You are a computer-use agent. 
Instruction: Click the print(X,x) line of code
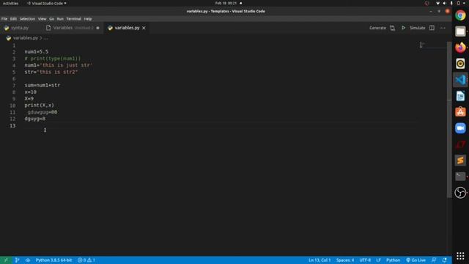39,106
